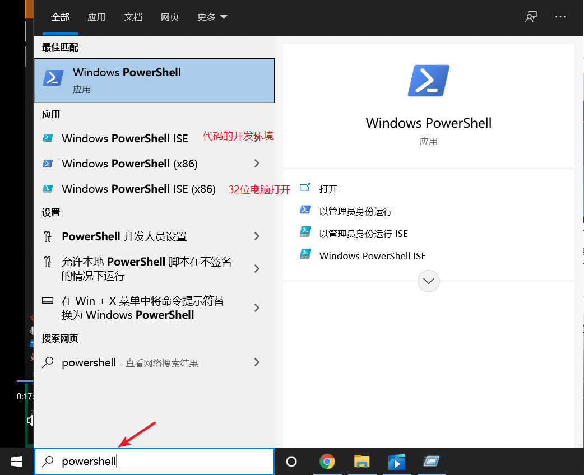Expand 允许本地 PowerShell 脚本 setting arrow
Screen dimensions: 584x475
click(x=257, y=269)
